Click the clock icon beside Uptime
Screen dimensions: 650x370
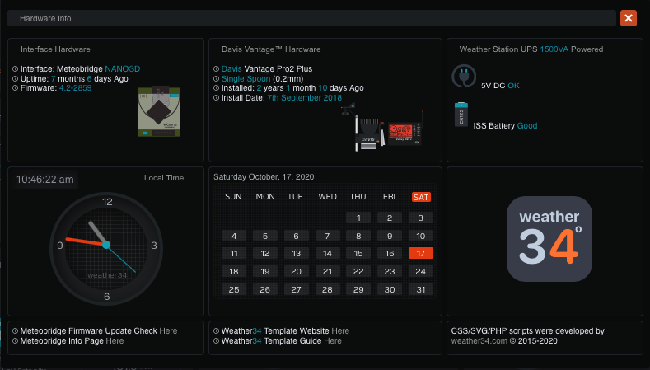coord(16,78)
